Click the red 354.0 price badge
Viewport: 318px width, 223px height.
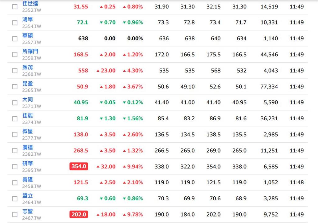pyautogui.click(x=79, y=166)
